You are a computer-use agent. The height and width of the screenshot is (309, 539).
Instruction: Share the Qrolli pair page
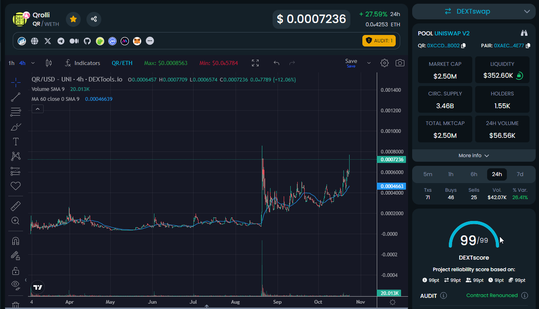[94, 19]
